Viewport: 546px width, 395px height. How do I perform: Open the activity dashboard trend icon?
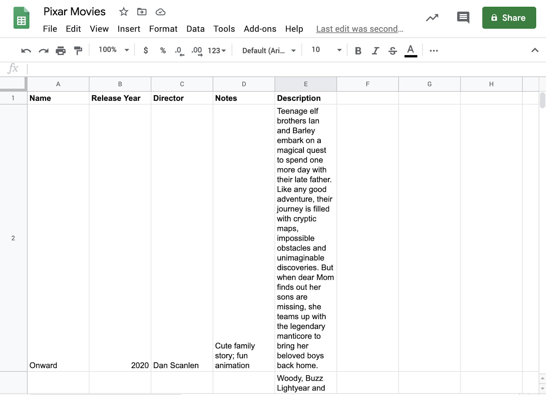click(432, 18)
